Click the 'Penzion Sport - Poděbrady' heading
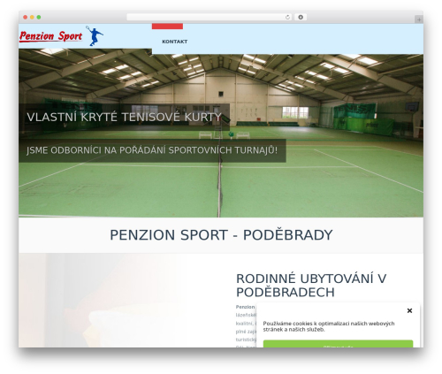 (x=221, y=235)
